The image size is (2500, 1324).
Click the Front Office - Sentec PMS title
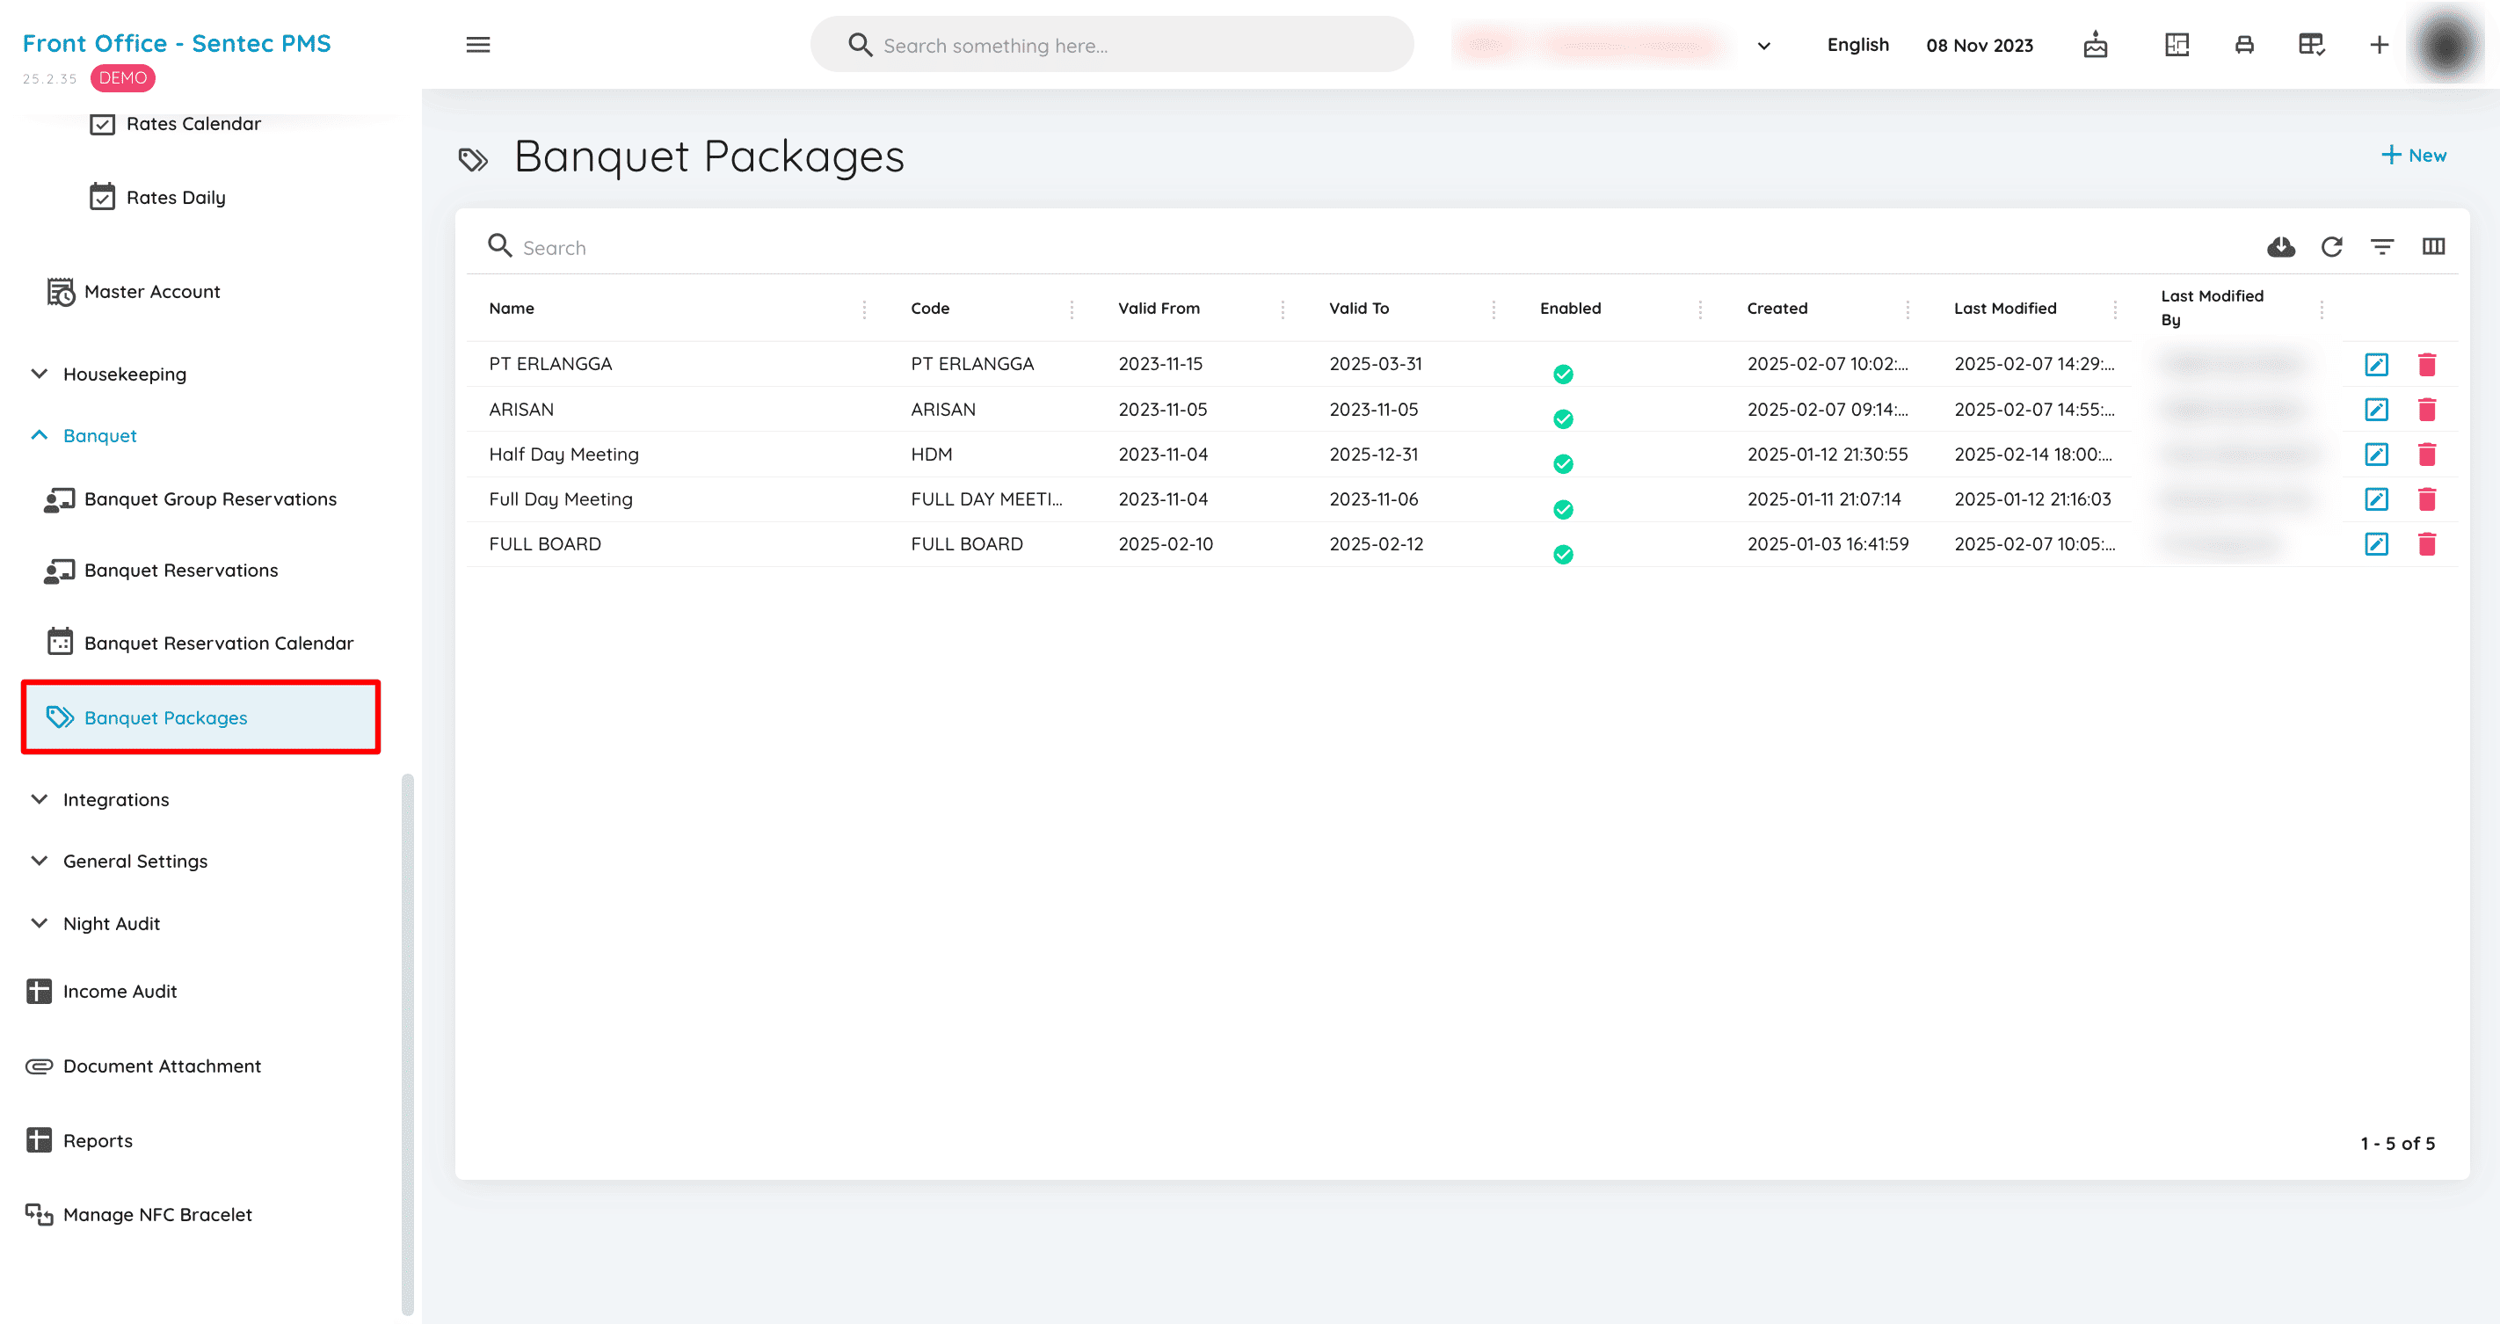[177, 44]
